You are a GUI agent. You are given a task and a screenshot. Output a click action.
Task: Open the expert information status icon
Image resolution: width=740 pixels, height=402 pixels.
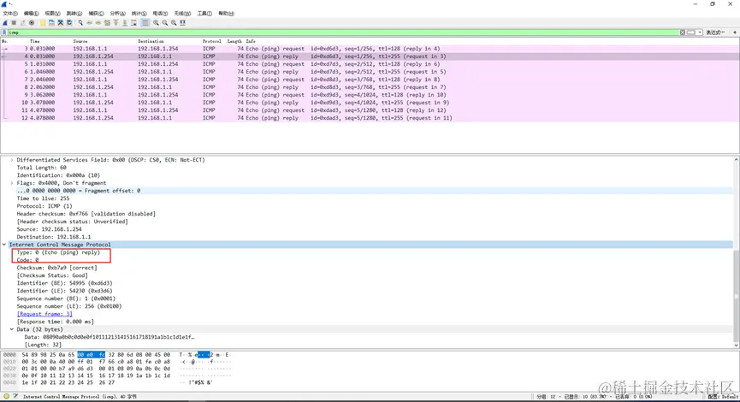point(6,396)
